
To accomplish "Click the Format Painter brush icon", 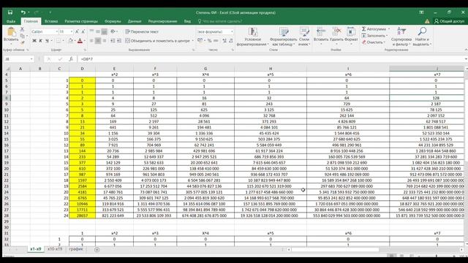I will coord(22,42).
